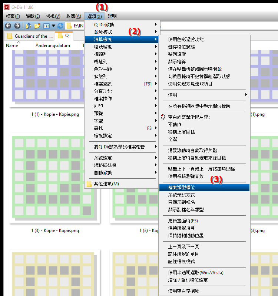Go back with the left arrow button
Image resolution: width=278 pixels, height=296 pixels.
click(8, 26)
